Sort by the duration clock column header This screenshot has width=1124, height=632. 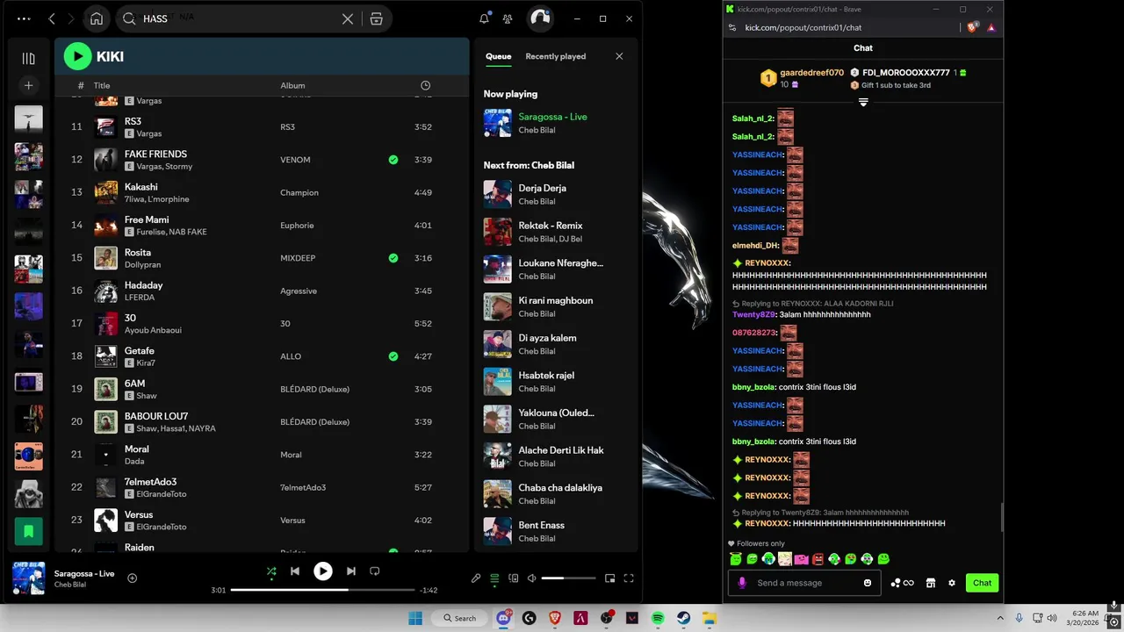pyautogui.click(x=425, y=85)
